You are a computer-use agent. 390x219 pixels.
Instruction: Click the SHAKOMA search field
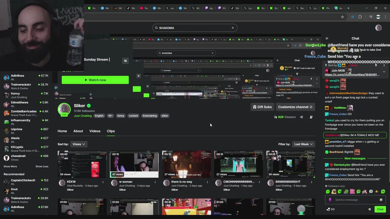195,28
